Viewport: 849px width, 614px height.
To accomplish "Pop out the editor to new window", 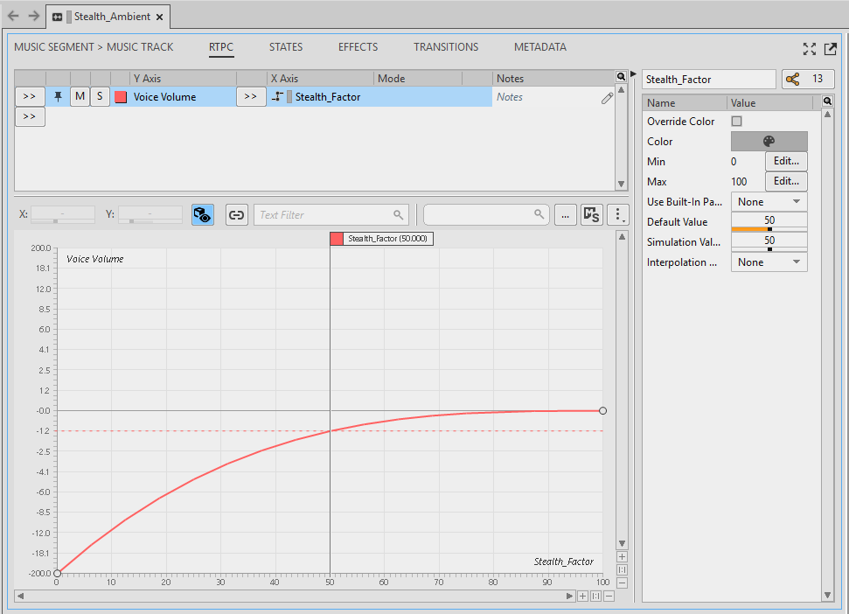I will 830,49.
